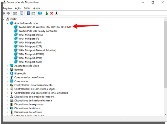Scan for hardware changes monitor icon
This screenshot has height=124, width=167.
pyautogui.click(x=40, y=13)
